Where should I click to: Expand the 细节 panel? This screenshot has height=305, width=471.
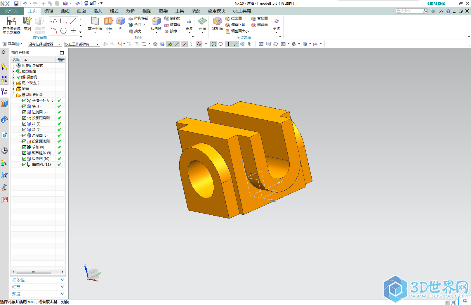click(38, 287)
